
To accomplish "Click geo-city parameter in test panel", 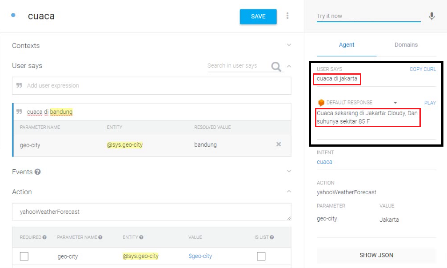I will [x=327, y=219].
